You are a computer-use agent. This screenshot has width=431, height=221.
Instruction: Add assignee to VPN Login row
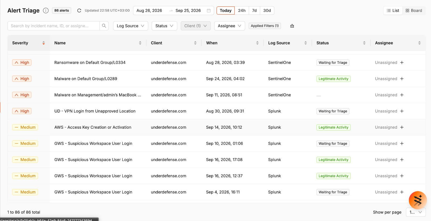click(x=402, y=111)
